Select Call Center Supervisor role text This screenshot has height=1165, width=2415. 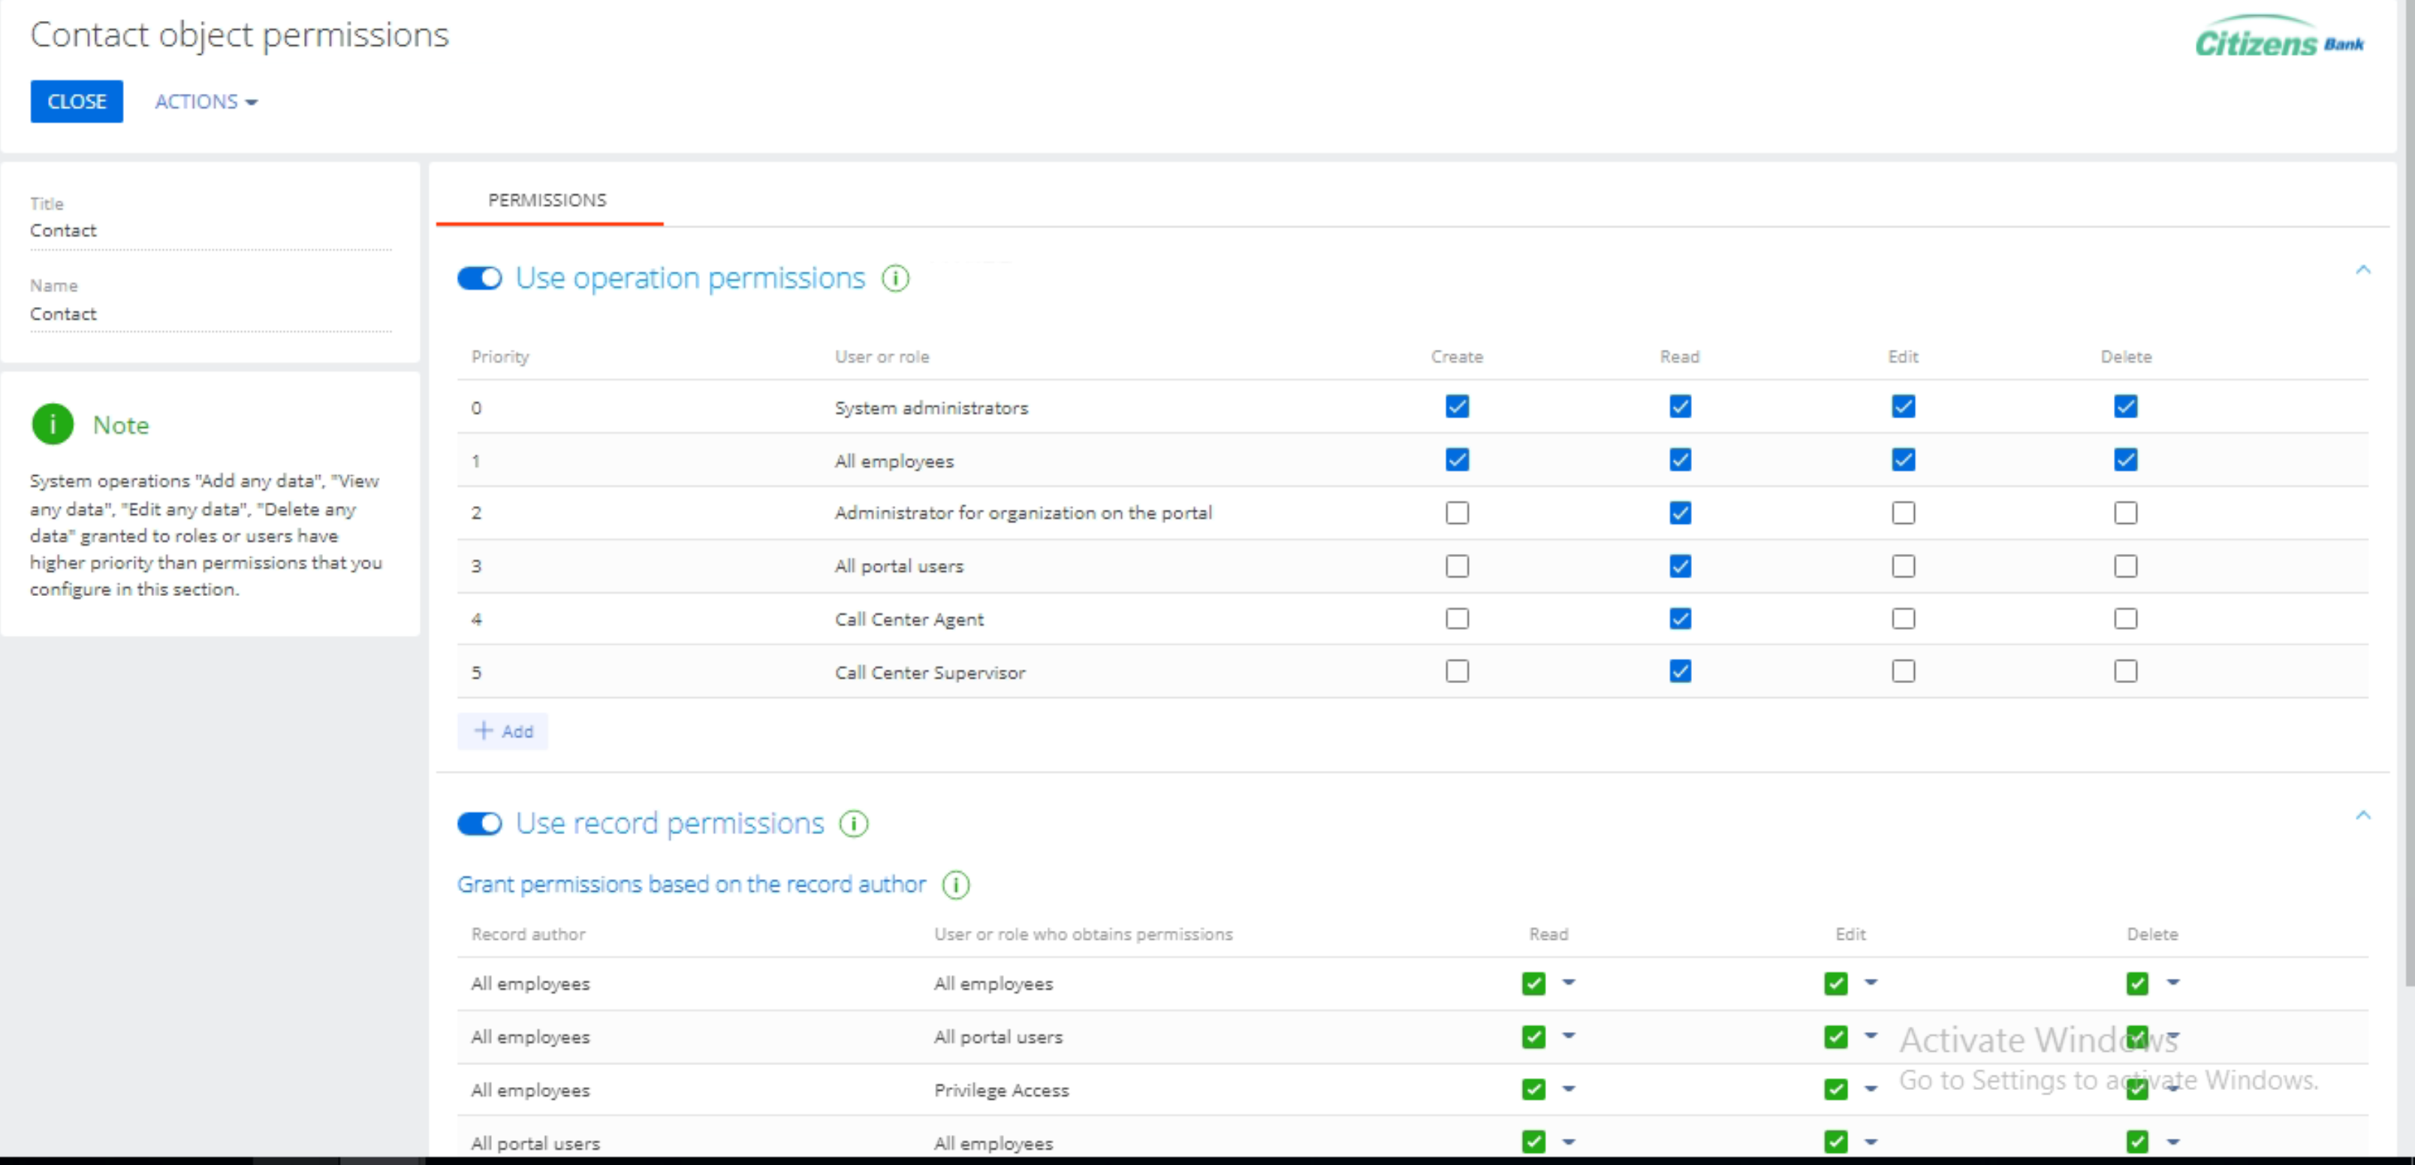click(x=930, y=672)
